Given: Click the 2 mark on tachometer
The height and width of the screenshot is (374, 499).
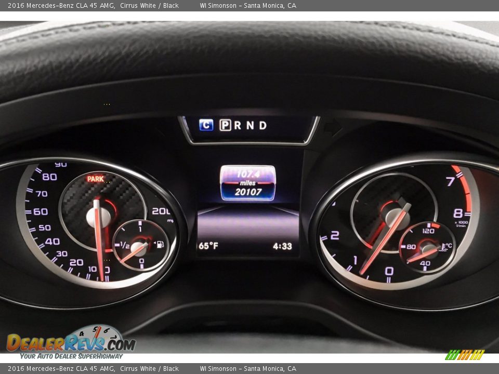Looking at the screenshot, I should (335, 235).
